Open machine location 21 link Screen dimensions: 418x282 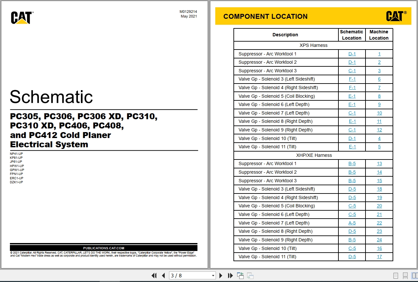[379, 214]
